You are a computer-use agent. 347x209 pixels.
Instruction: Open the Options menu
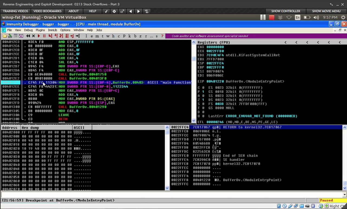click(x=65, y=30)
